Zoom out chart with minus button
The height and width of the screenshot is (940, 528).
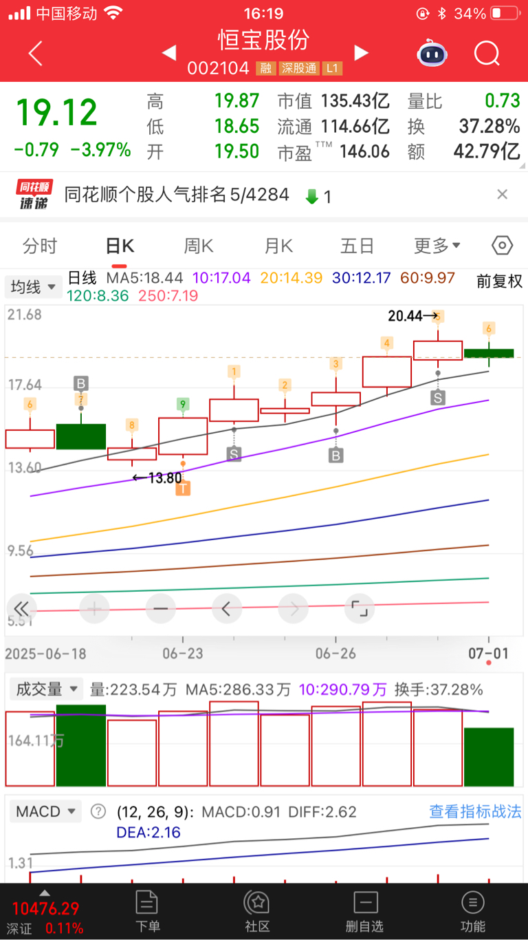coord(161,608)
